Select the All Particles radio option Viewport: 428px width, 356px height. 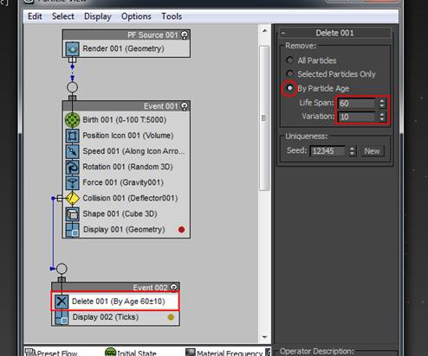pos(289,60)
